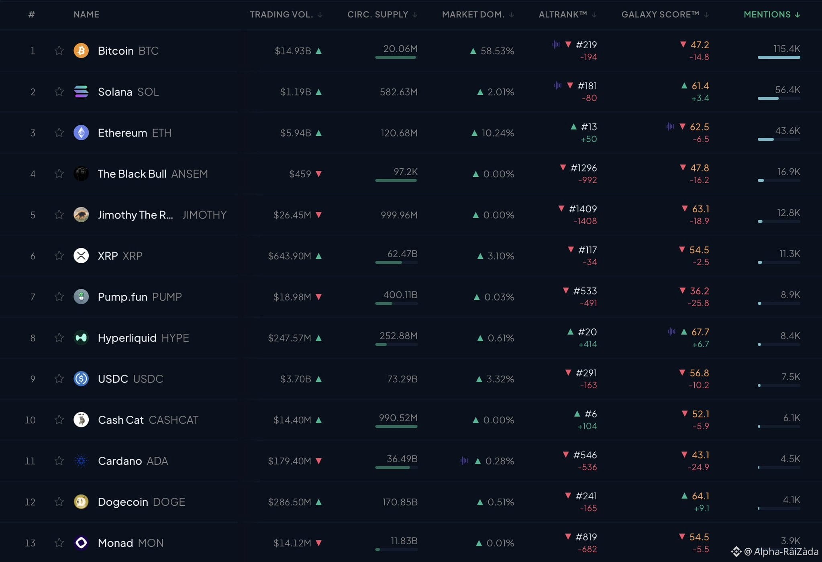Image resolution: width=822 pixels, height=562 pixels.
Task: Click the Bitcoin coin logo
Action: [81, 51]
